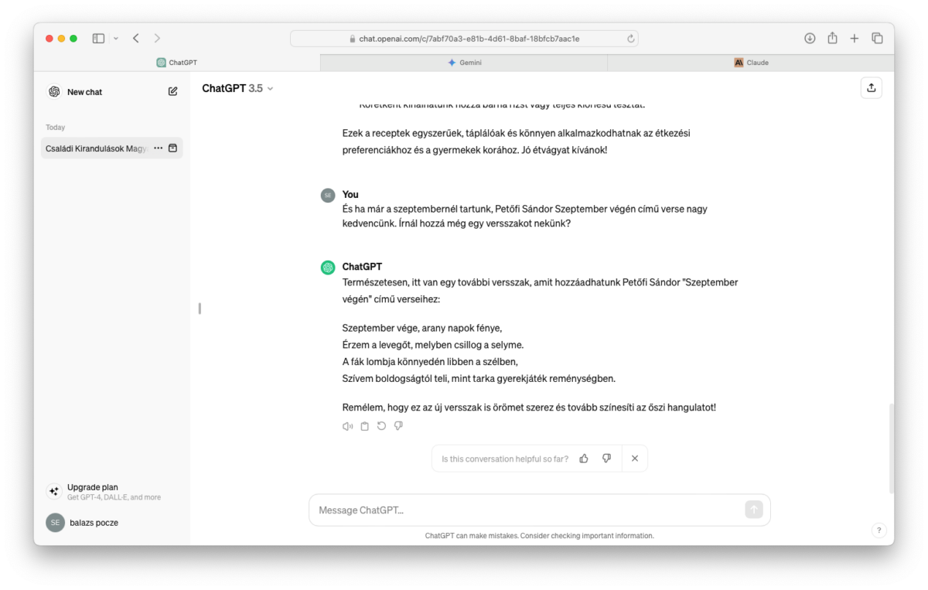Image resolution: width=928 pixels, height=590 pixels.
Task: Click the Message ChatGPT input field
Action: tap(526, 510)
